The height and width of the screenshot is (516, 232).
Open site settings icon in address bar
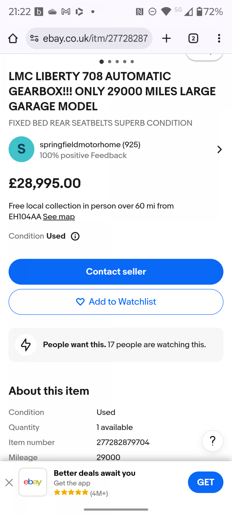pyautogui.click(x=34, y=38)
